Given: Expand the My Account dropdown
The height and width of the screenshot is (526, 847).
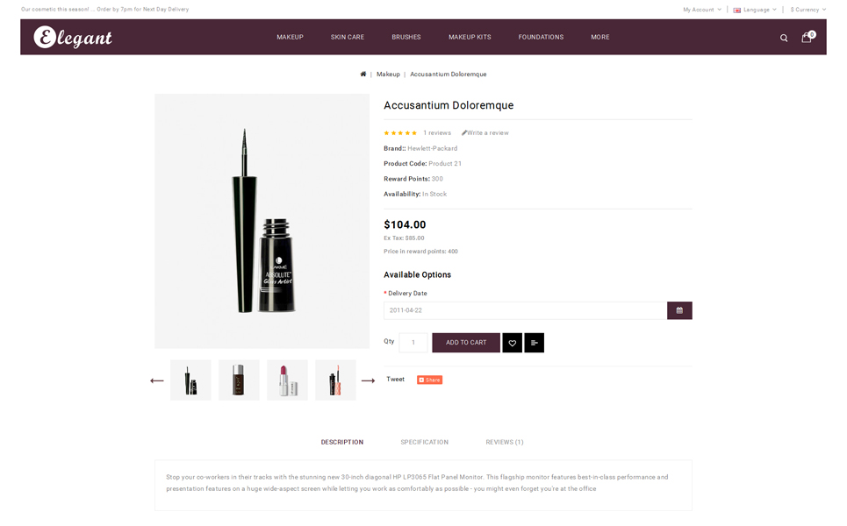Looking at the screenshot, I should tap(701, 9).
